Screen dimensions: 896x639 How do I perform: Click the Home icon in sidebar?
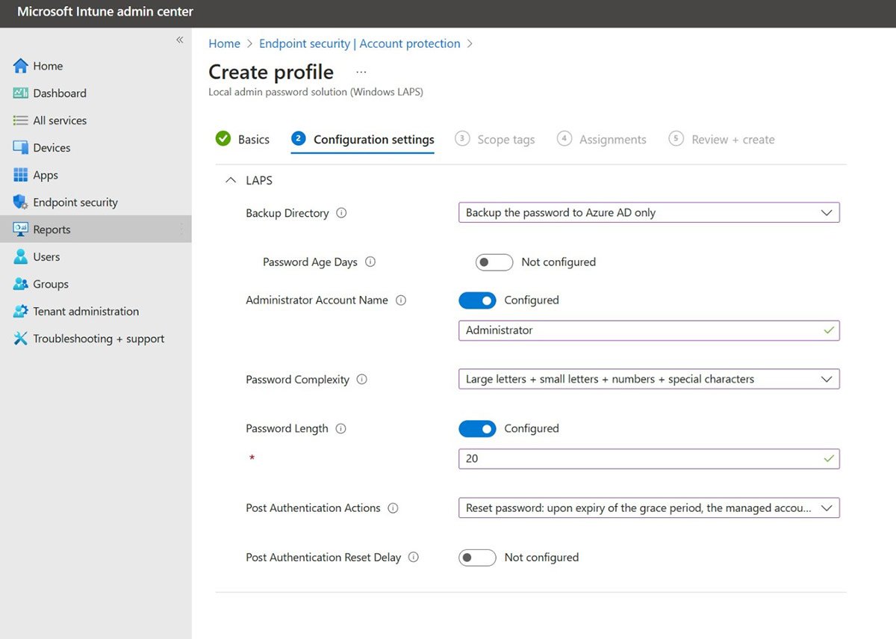pyautogui.click(x=20, y=66)
